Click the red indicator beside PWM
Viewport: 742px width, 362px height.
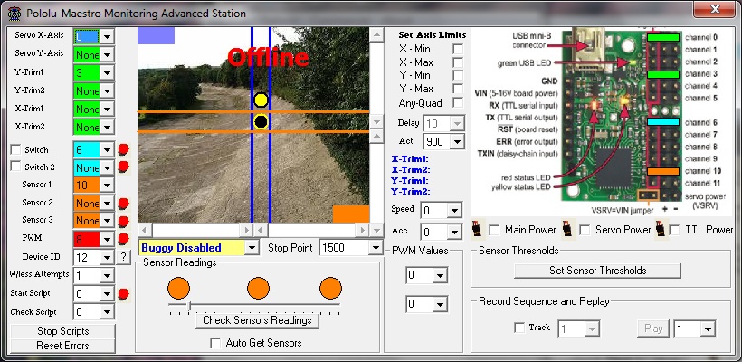pos(123,239)
